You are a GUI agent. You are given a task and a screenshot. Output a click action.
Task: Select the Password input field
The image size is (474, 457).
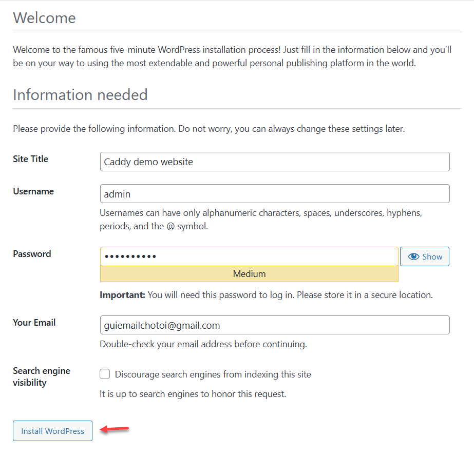coord(249,256)
